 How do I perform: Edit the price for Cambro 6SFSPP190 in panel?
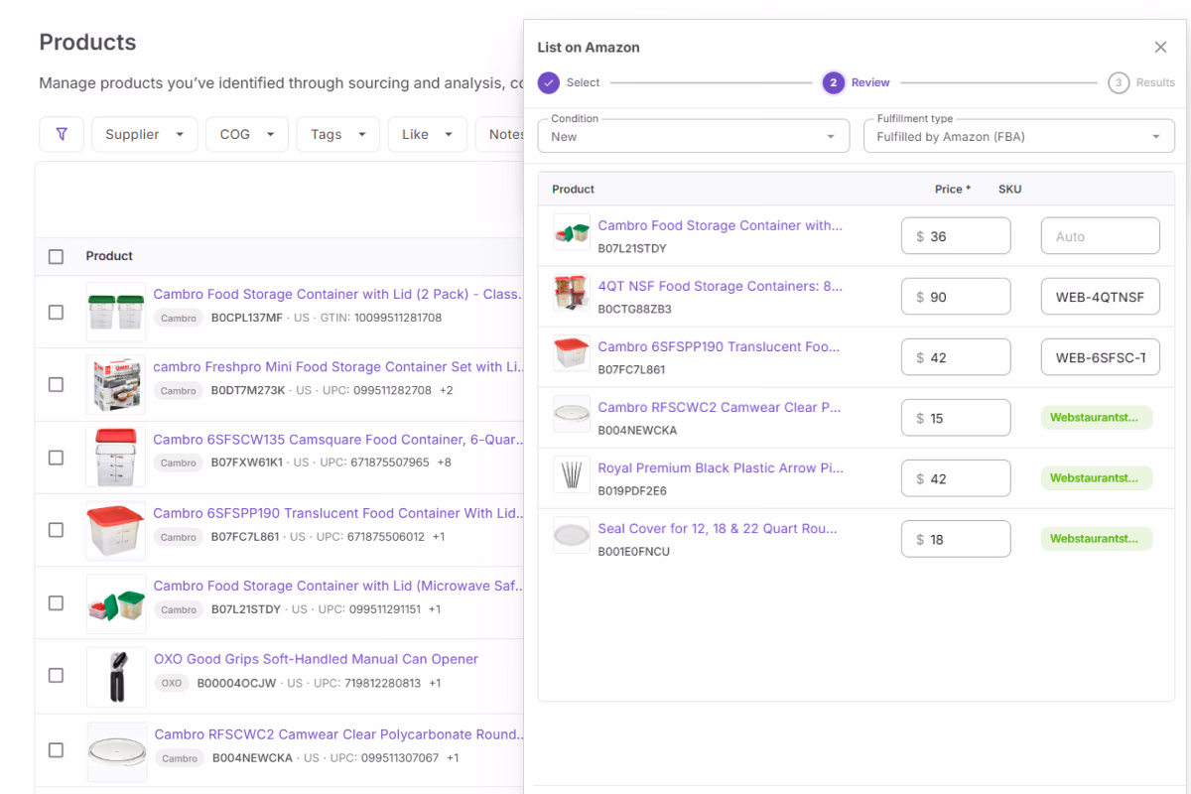pyautogui.click(x=956, y=357)
